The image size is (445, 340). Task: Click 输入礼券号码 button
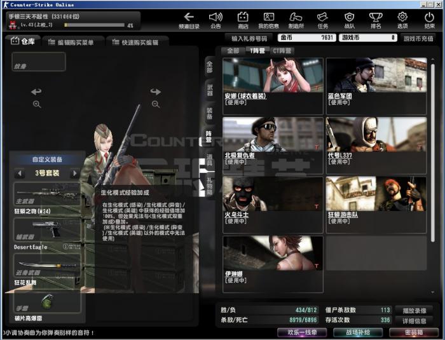point(249,38)
